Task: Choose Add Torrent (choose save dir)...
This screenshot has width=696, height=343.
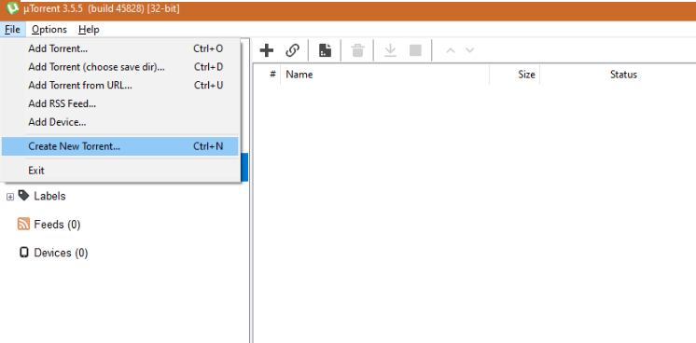Action: click(119, 67)
